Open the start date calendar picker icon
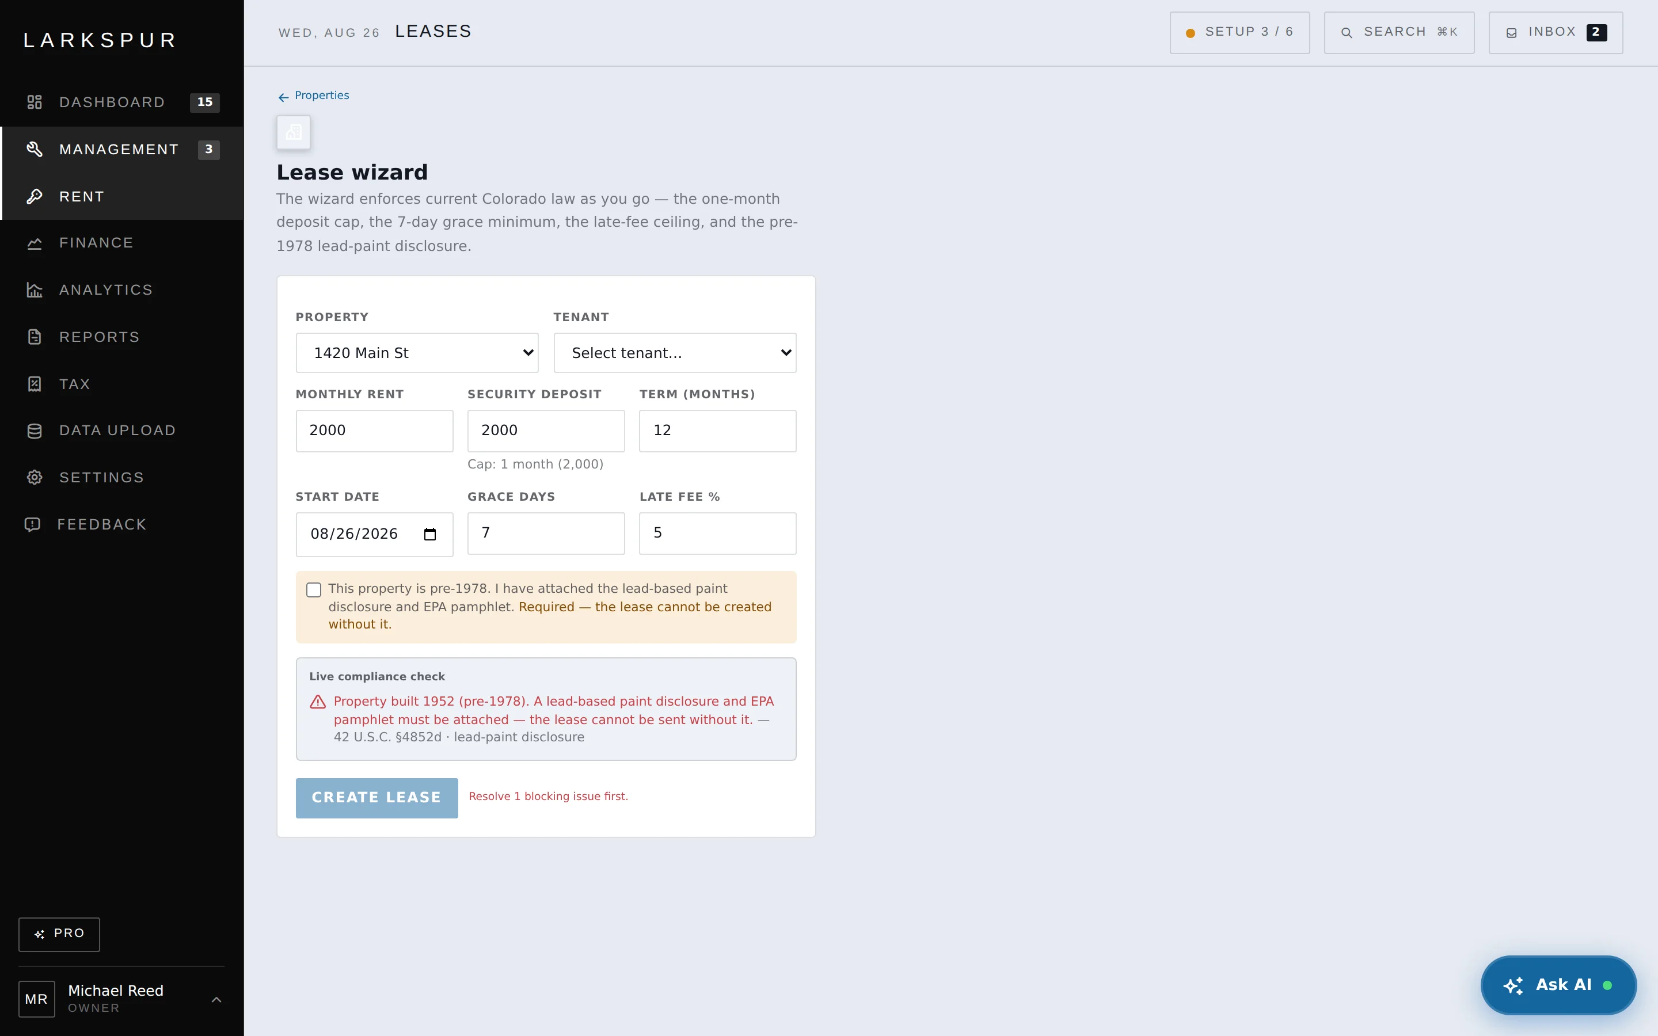The height and width of the screenshot is (1036, 1658). click(x=429, y=535)
